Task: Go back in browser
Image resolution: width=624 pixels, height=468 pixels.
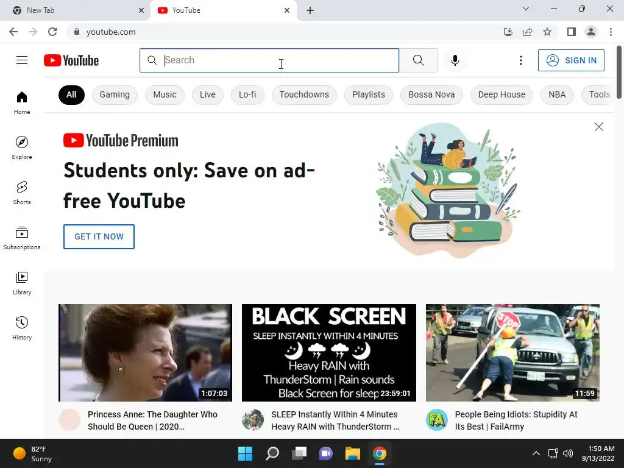Action: [13, 32]
